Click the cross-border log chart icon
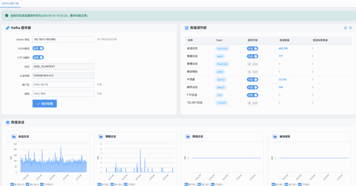356x186 pixels. 188,137
